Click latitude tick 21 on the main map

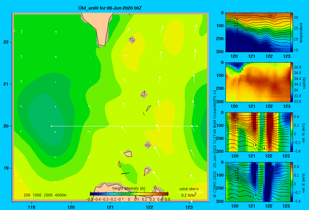pyautogui.click(x=6, y=84)
